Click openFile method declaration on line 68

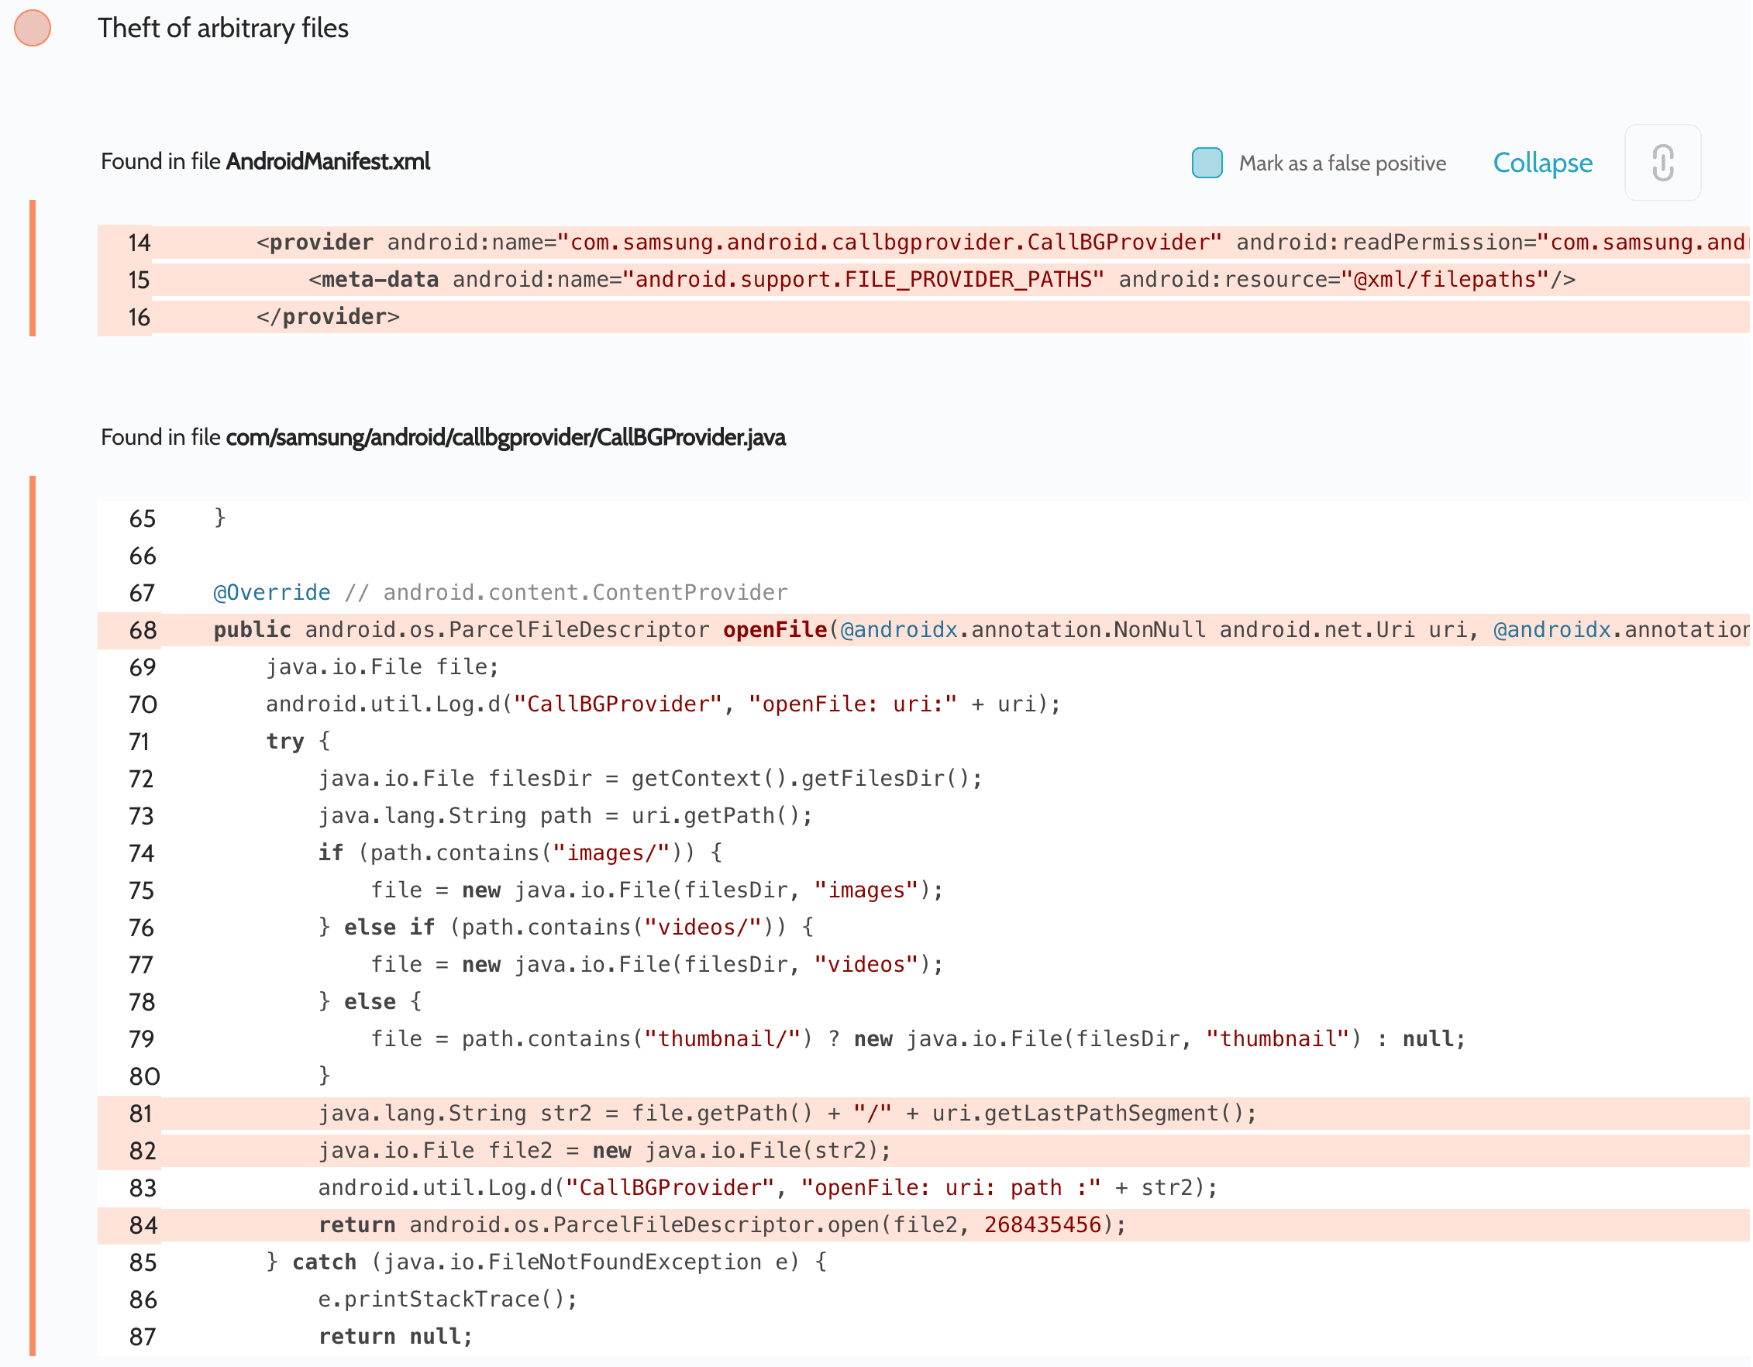pyautogui.click(x=774, y=630)
